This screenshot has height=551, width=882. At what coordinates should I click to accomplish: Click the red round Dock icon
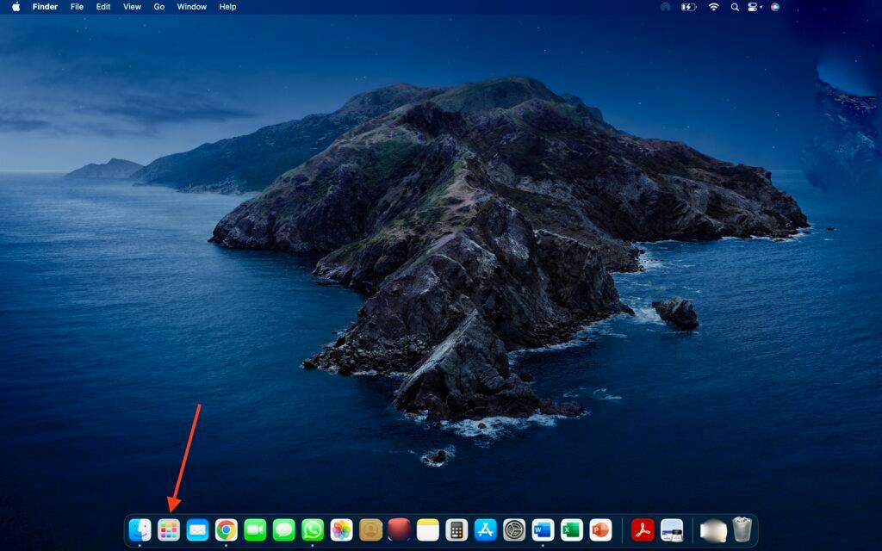pos(399,529)
